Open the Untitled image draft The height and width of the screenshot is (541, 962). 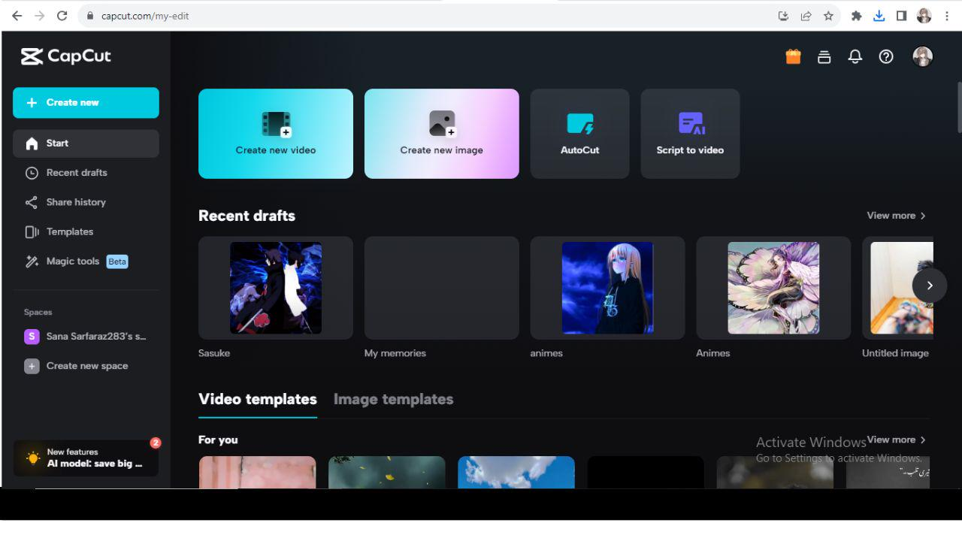point(897,288)
